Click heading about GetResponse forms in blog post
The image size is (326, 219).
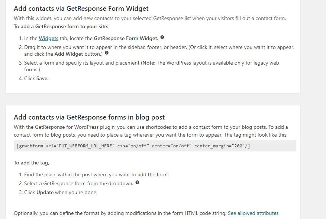(x=89, y=117)
